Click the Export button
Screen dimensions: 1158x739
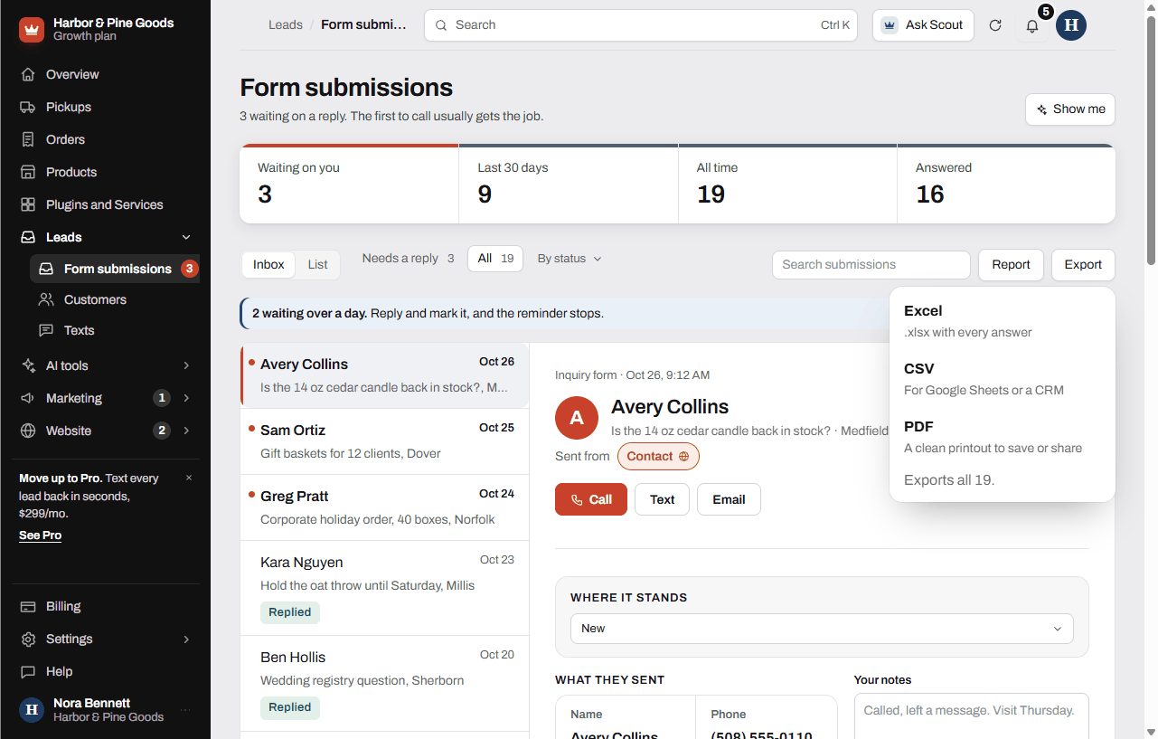(x=1083, y=265)
